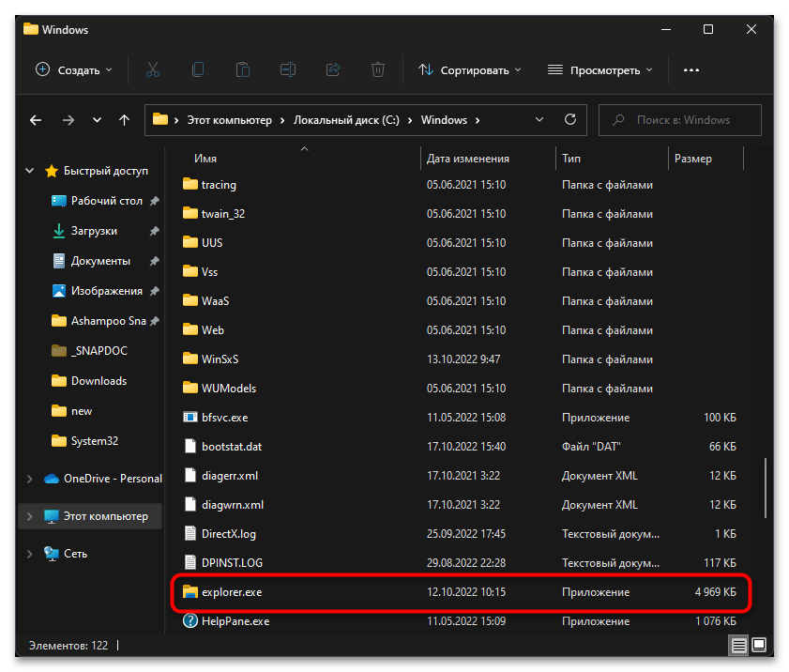Expand the Этот компьютер tree node
The image size is (789, 672).
point(30,516)
